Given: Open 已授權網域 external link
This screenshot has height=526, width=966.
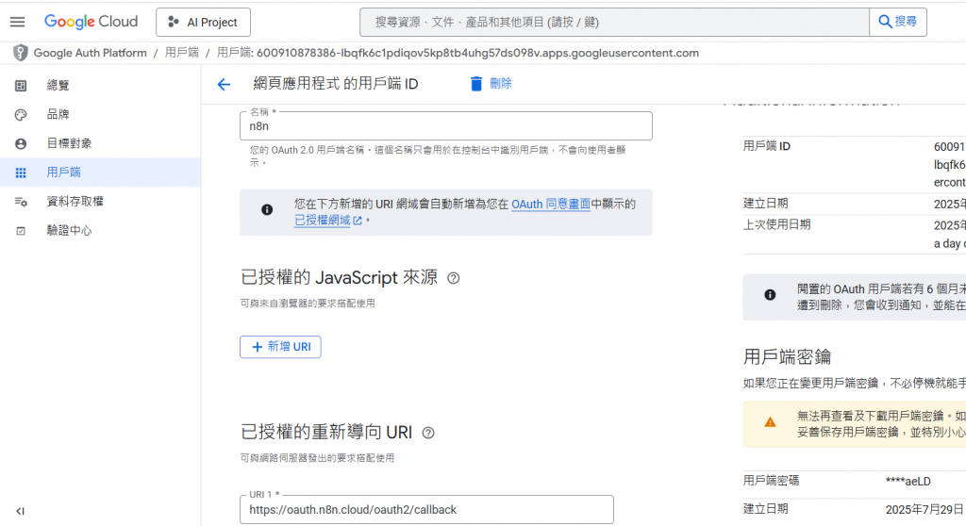Looking at the screenshot, I should (327, 220).
